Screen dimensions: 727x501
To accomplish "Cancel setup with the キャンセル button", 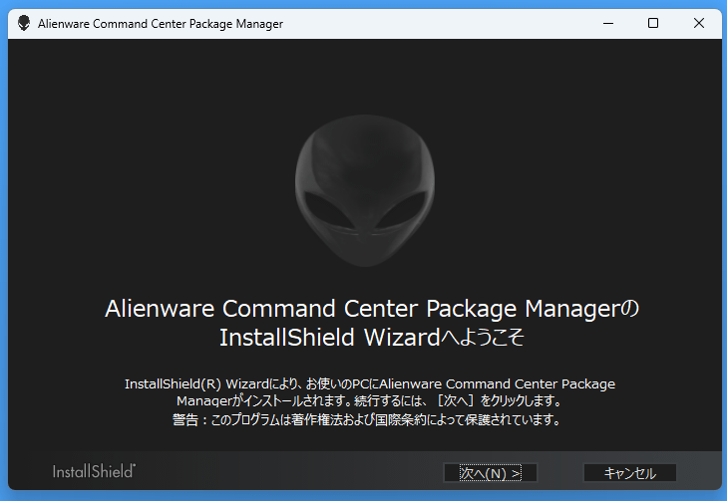I will (x=629, y=473).
